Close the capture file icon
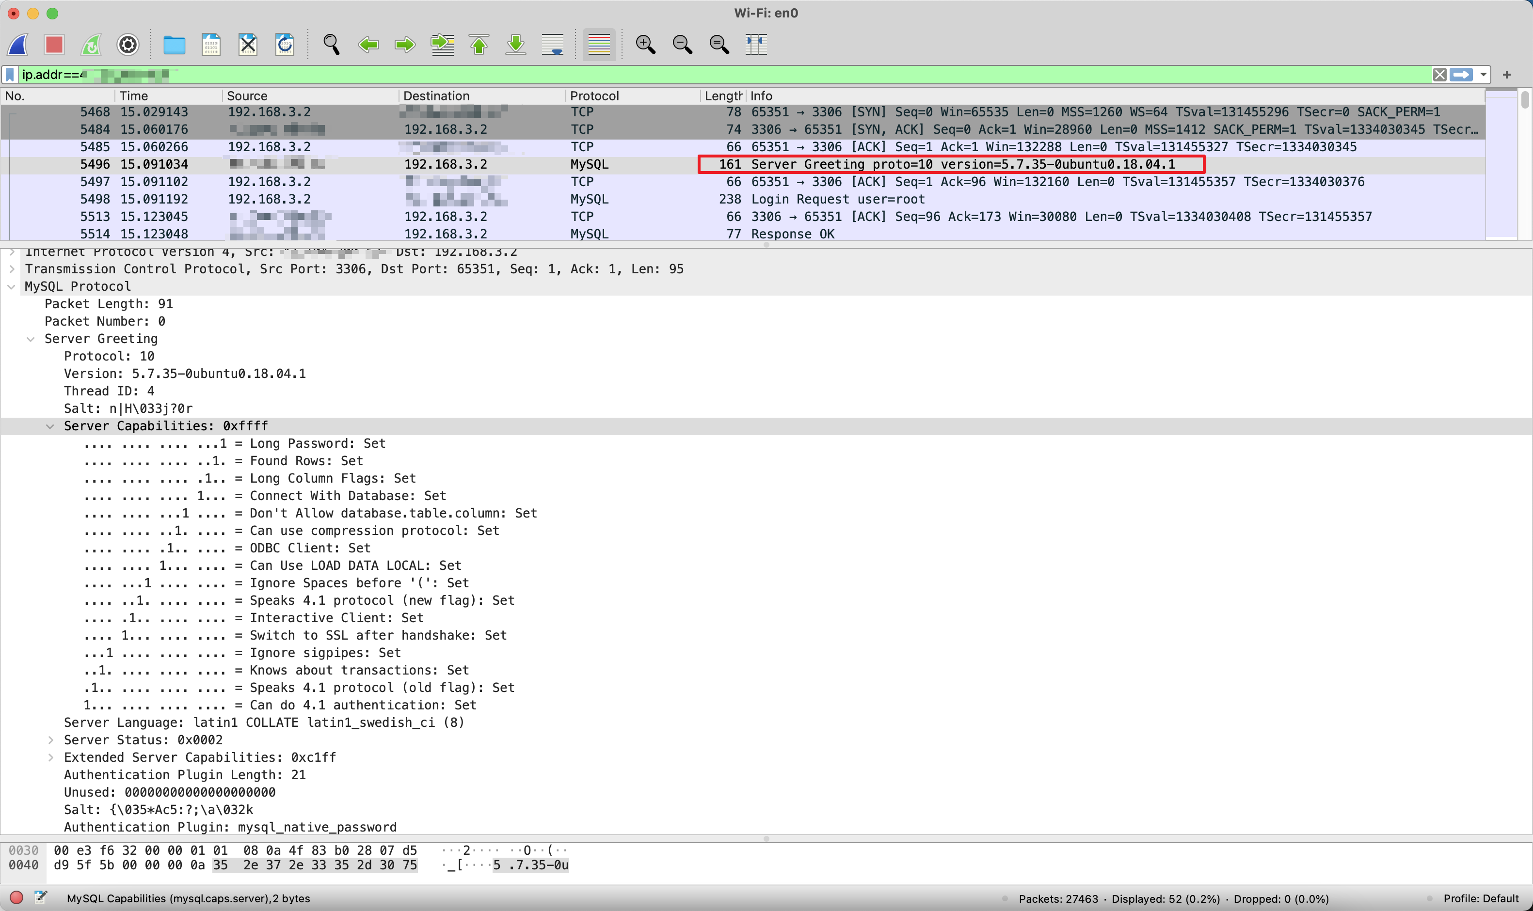 [x=248, y=44]
